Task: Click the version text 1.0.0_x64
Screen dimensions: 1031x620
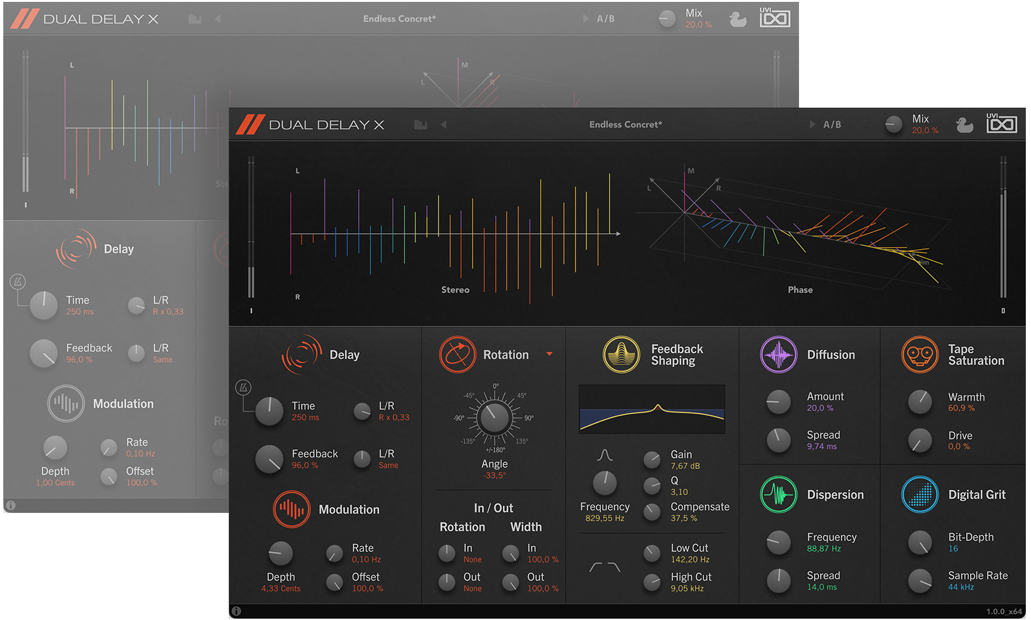Action: pos(1004,612)
